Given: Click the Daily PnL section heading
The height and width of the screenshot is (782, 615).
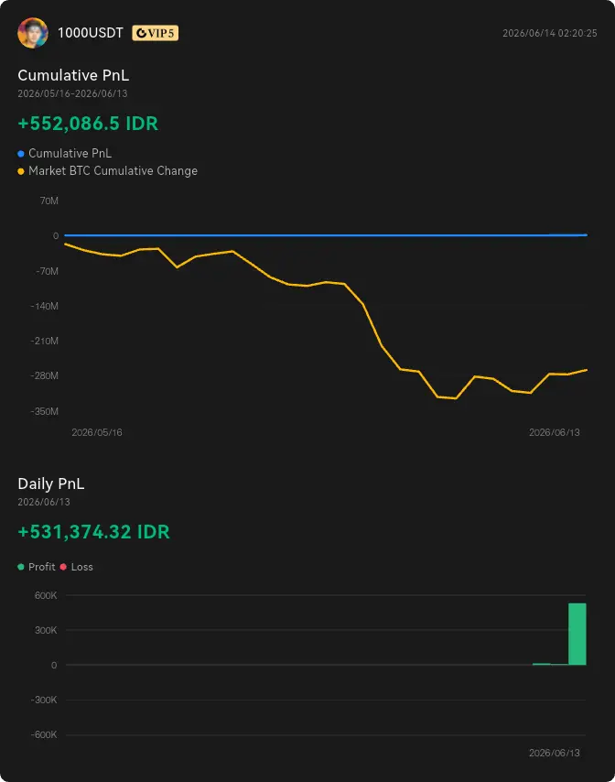Looking at the screenshot, I should [51, 483].
